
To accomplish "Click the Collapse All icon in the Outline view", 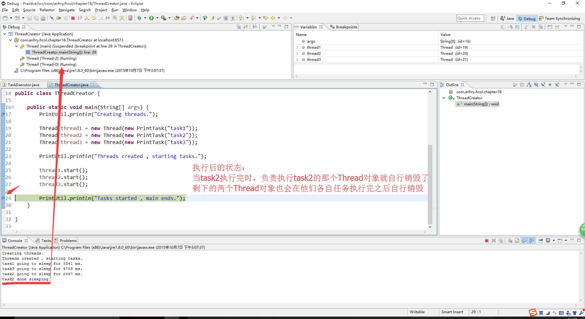I will pos(522,85).
